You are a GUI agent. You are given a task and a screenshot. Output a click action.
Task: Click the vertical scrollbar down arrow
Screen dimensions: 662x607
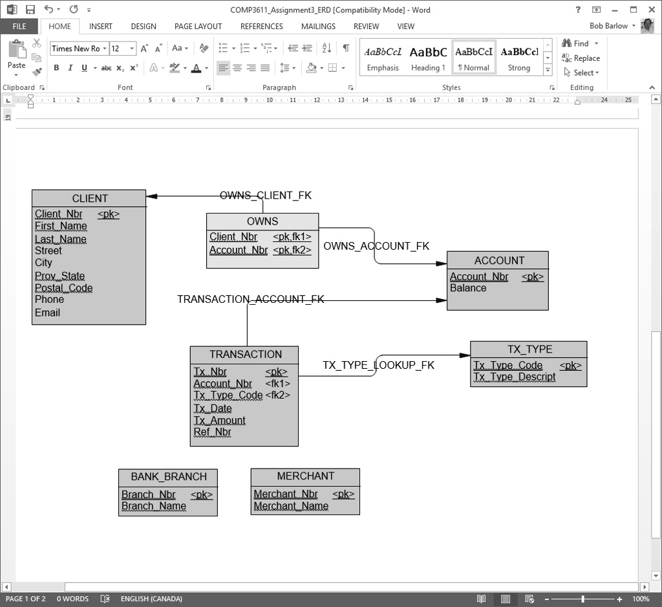[x=654, y=575]
